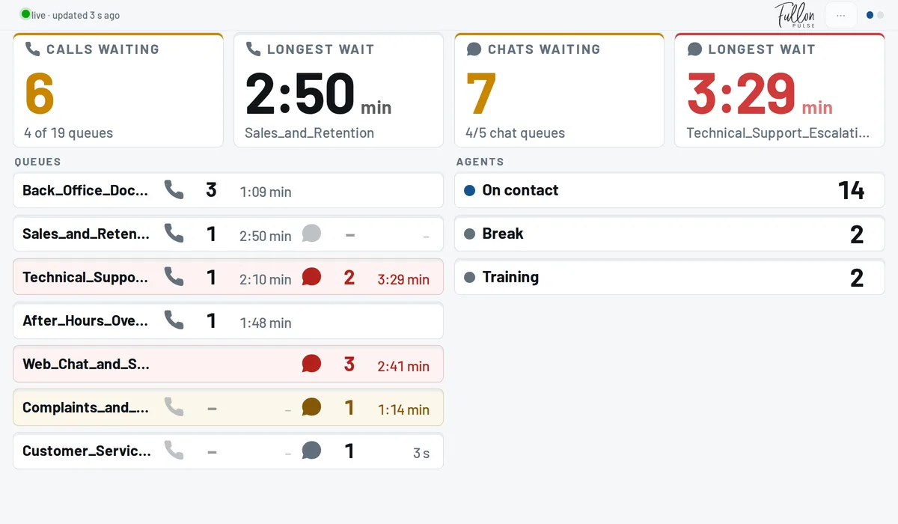Click the phone icon in Back_Office_Doc row
This screenshot has height=524, width=898.
pos(174,190)
